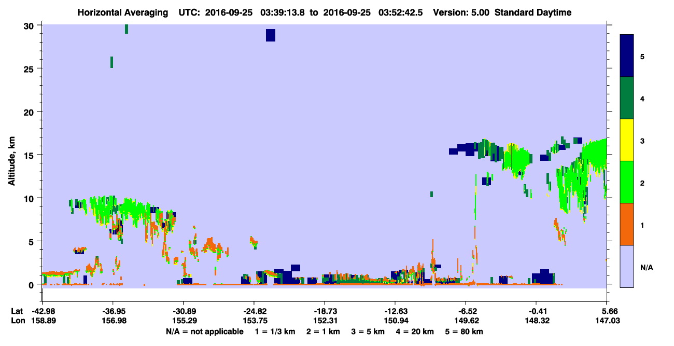The height and width of the screenshot is (346, 674).
Task: Click the legend entry '1 = 1/3 km'
Action: (276, 331)
